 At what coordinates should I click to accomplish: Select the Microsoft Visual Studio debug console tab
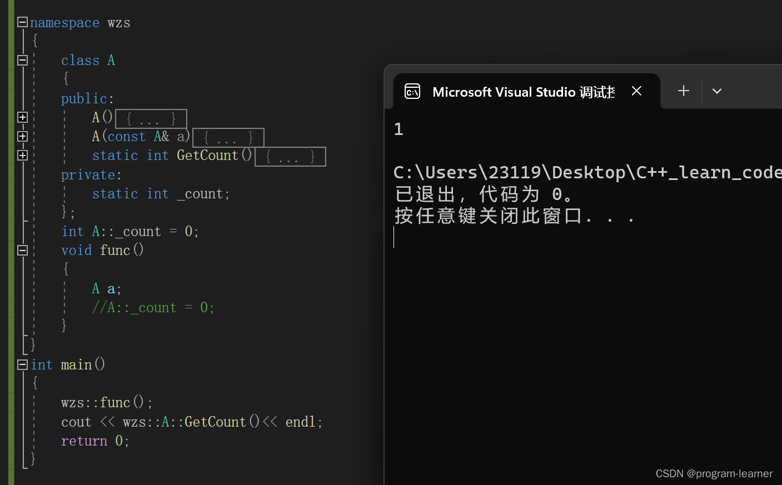[526, 91]
